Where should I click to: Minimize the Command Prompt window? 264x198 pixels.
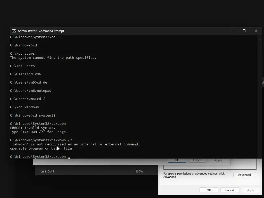point(233,31)
